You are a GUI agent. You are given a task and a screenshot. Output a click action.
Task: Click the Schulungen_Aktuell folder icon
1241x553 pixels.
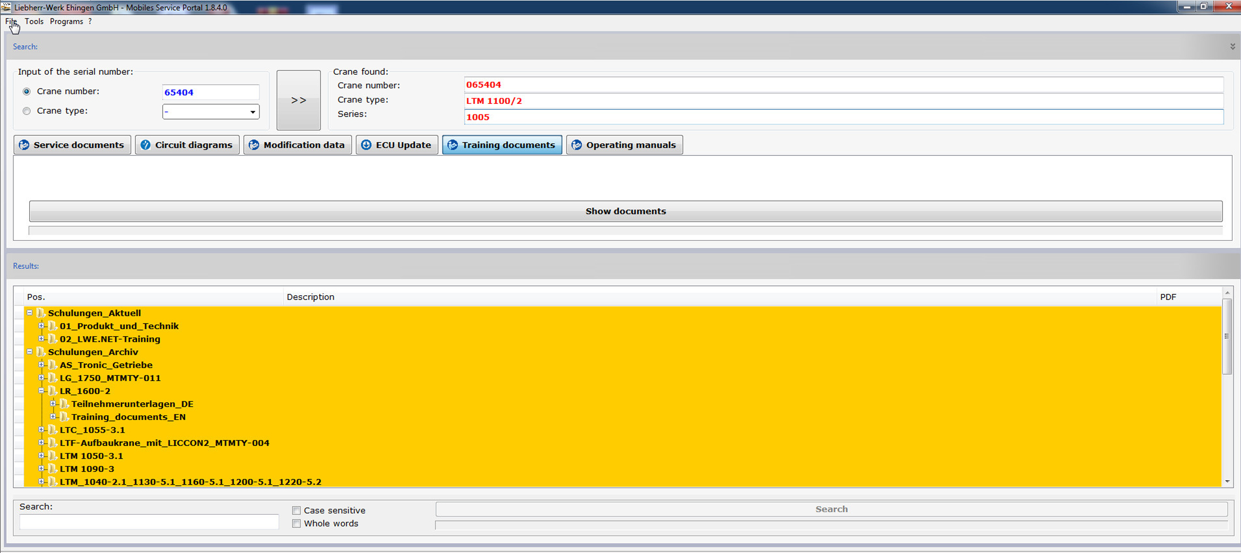click(41, 313)
